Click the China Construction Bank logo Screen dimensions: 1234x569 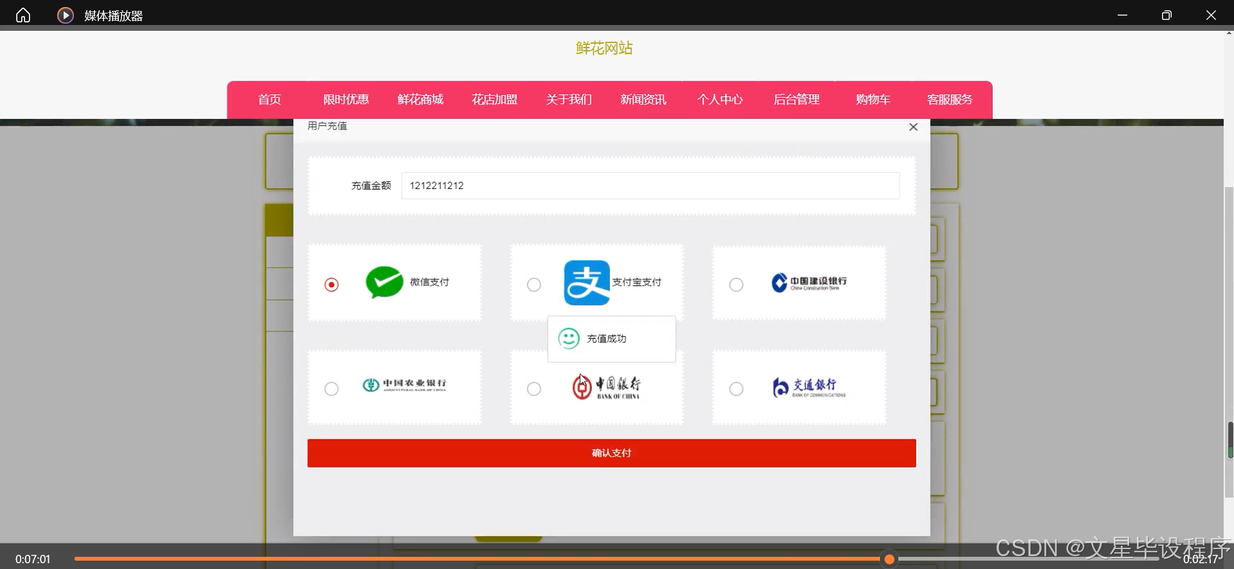(809, 283)
